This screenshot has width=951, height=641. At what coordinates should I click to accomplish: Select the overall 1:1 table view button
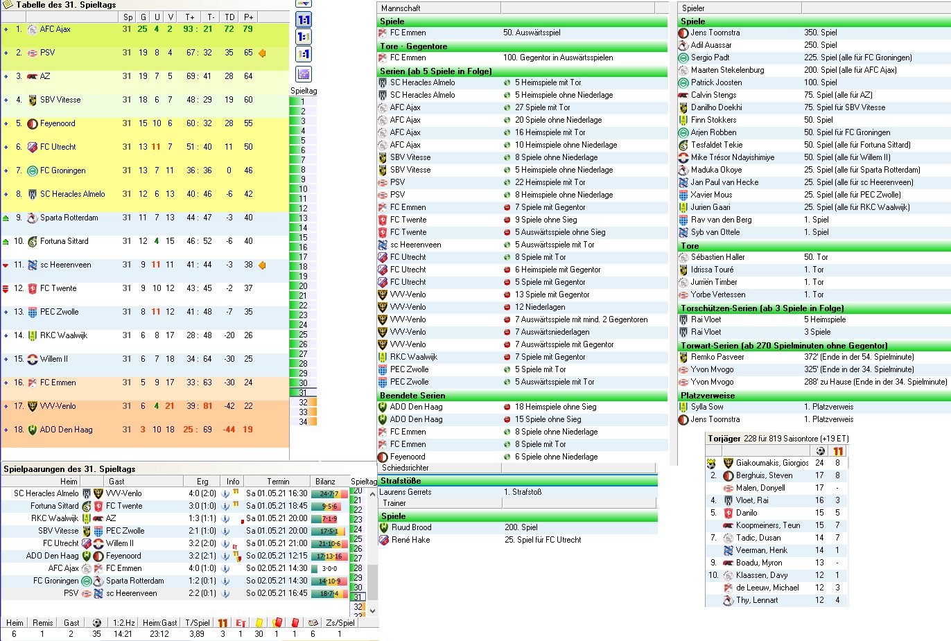pos(304,20)
